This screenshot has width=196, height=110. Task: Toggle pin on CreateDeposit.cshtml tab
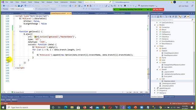[x=68, y=13]
